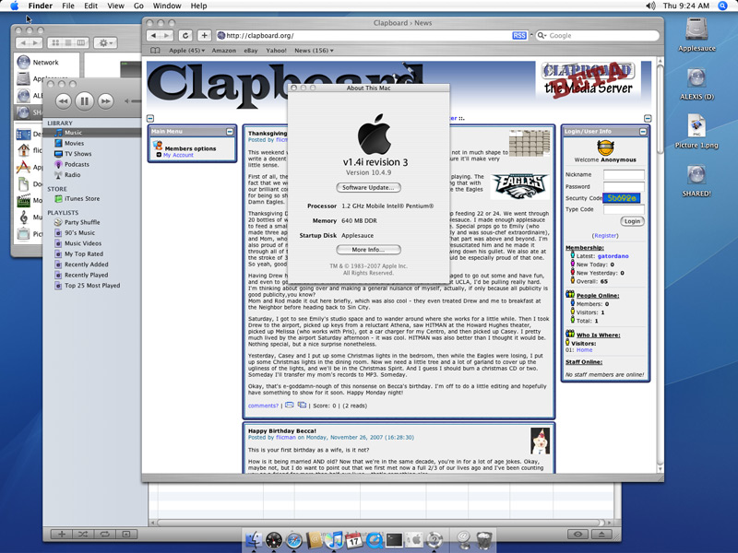738x553 pixels.
Task: Click the Nickname input field
Action: point(624,174)
